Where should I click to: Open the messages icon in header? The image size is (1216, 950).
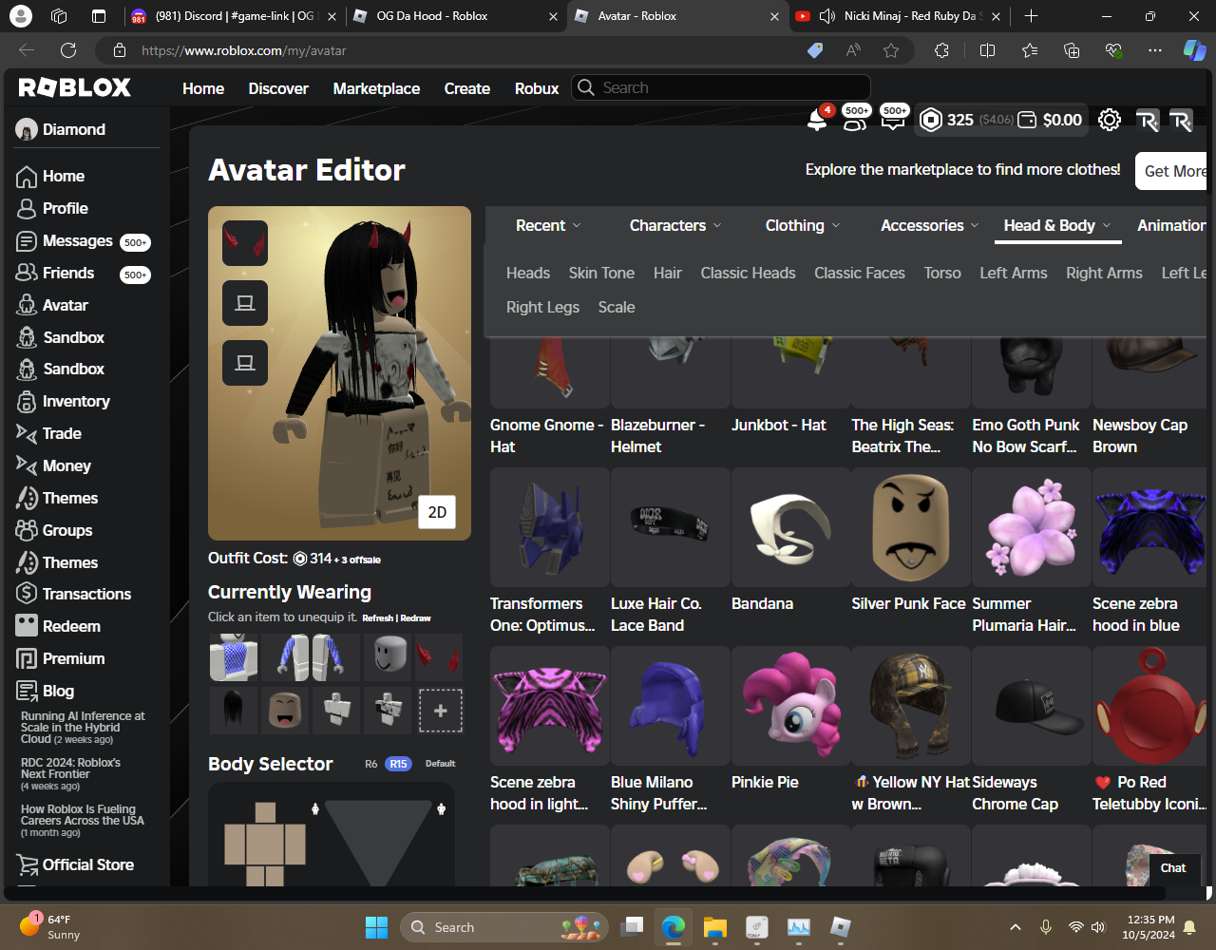click(892, 120)
